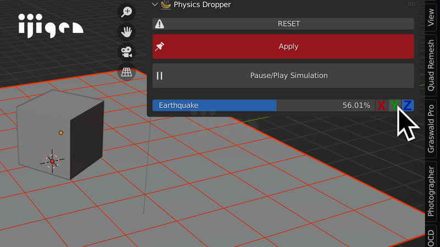Toggle Earthquake X axis
440x247 pixels.
(x=382, y=105)
